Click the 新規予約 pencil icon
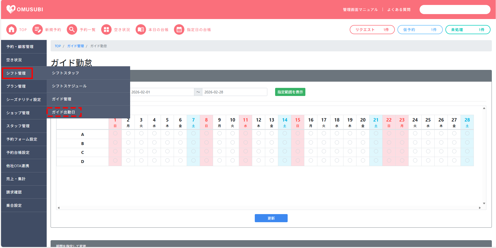Viewport: 496px width, 248px height. pyautogui.click(x=38, y=30)
